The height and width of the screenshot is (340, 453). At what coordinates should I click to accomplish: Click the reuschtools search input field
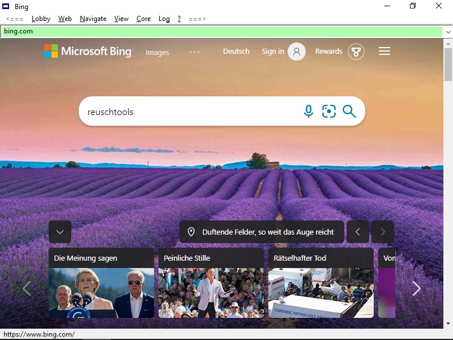pos(187,112)
